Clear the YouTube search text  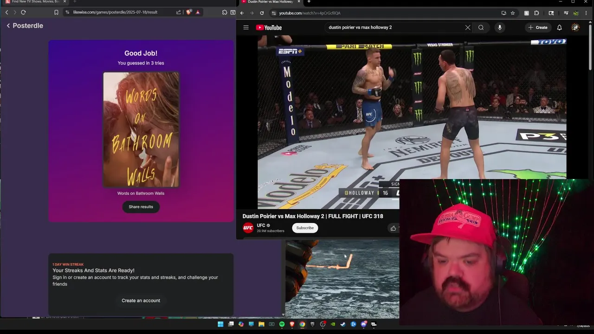[468, 27]
